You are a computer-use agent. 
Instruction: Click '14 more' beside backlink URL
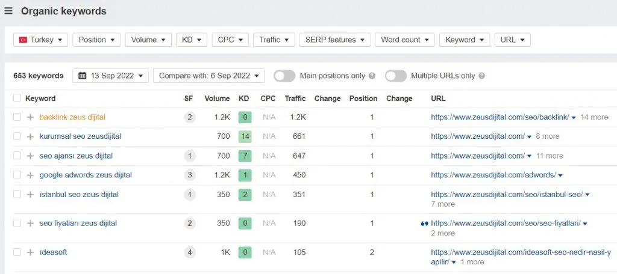coord(594,117)
